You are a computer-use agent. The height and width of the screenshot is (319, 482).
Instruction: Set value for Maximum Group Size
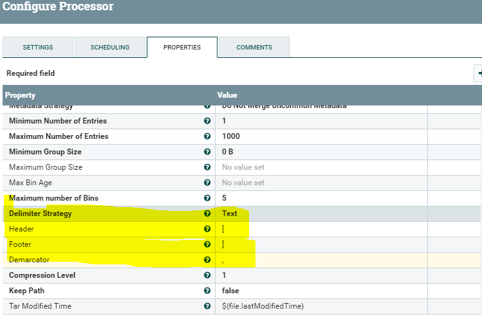(x=321, y=167)
